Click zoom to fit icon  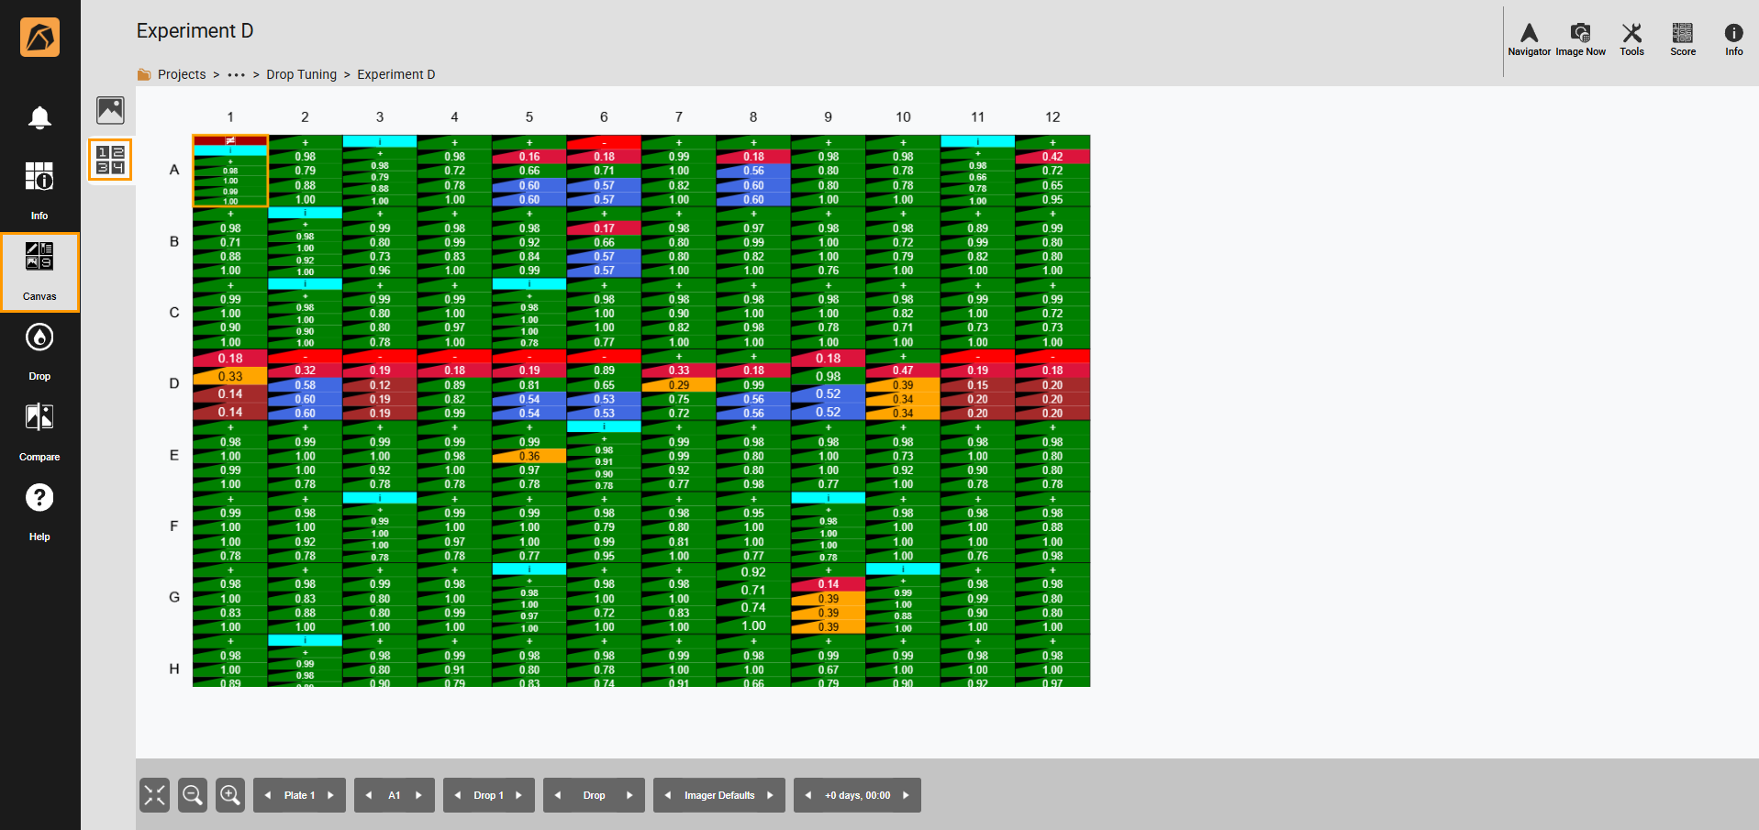154,795
